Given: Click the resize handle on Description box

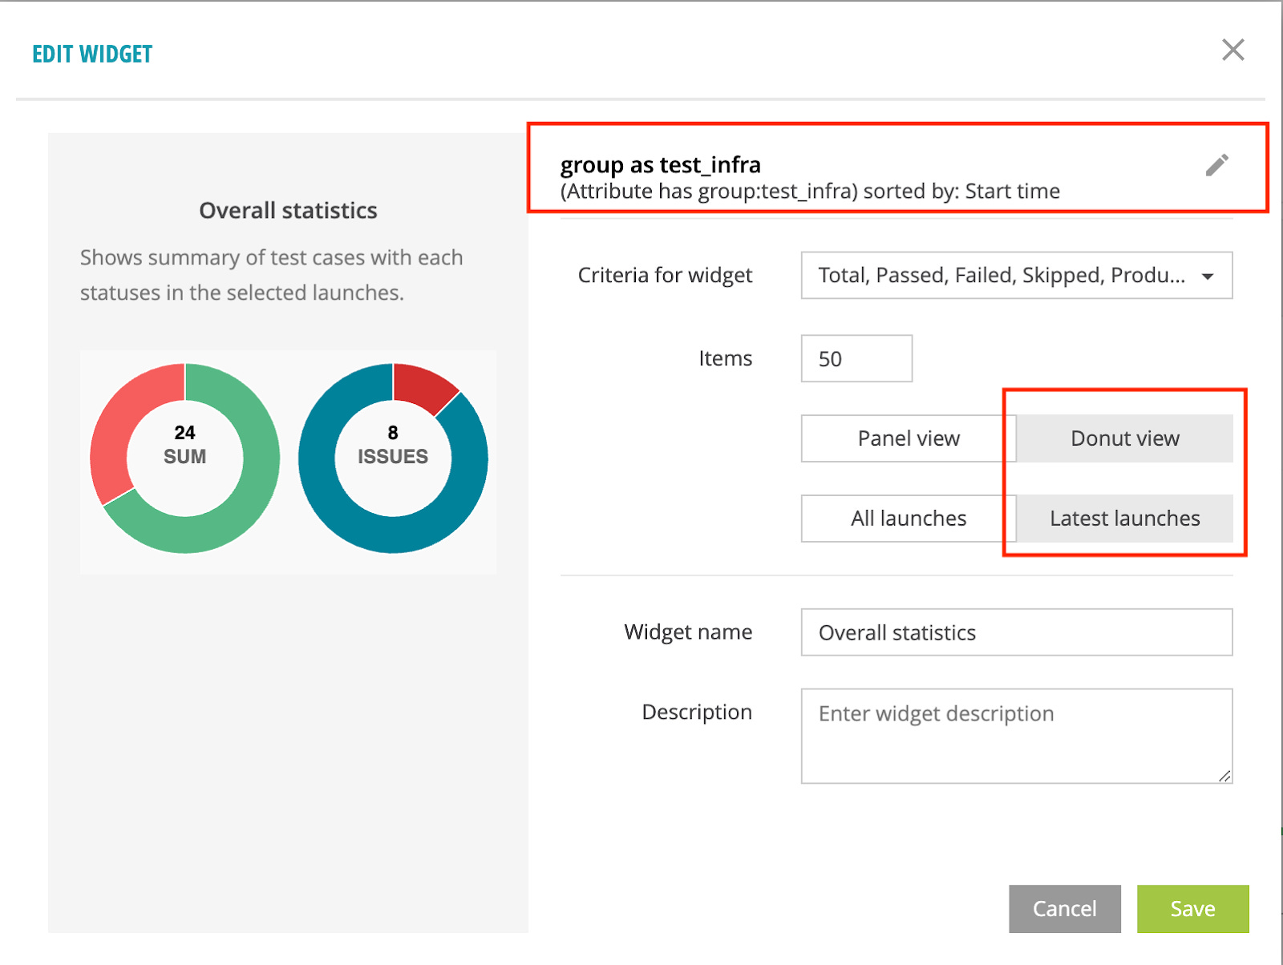Looking at the screenshot, I should click(x=1224, y=775).
